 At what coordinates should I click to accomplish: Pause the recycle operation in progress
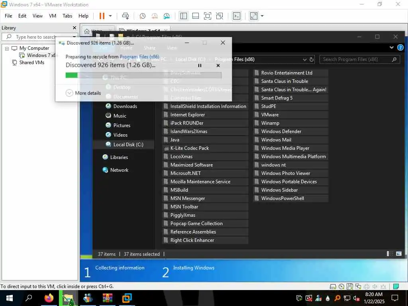[200, 66]
